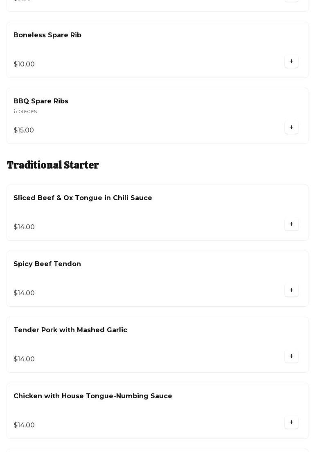Click the $14.00 price under Tender Pork

tap(24, 359)
